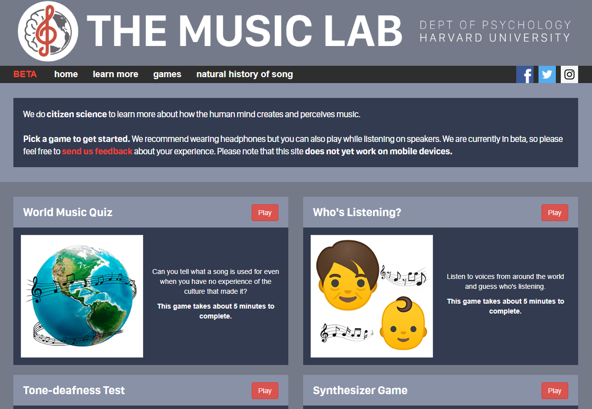Click the emoji faces thumbnail
Image resolution: width=592 pixels, height=409 pixels.
click(x=372, y=296)
